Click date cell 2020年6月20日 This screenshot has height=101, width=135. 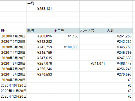(13, 64)
